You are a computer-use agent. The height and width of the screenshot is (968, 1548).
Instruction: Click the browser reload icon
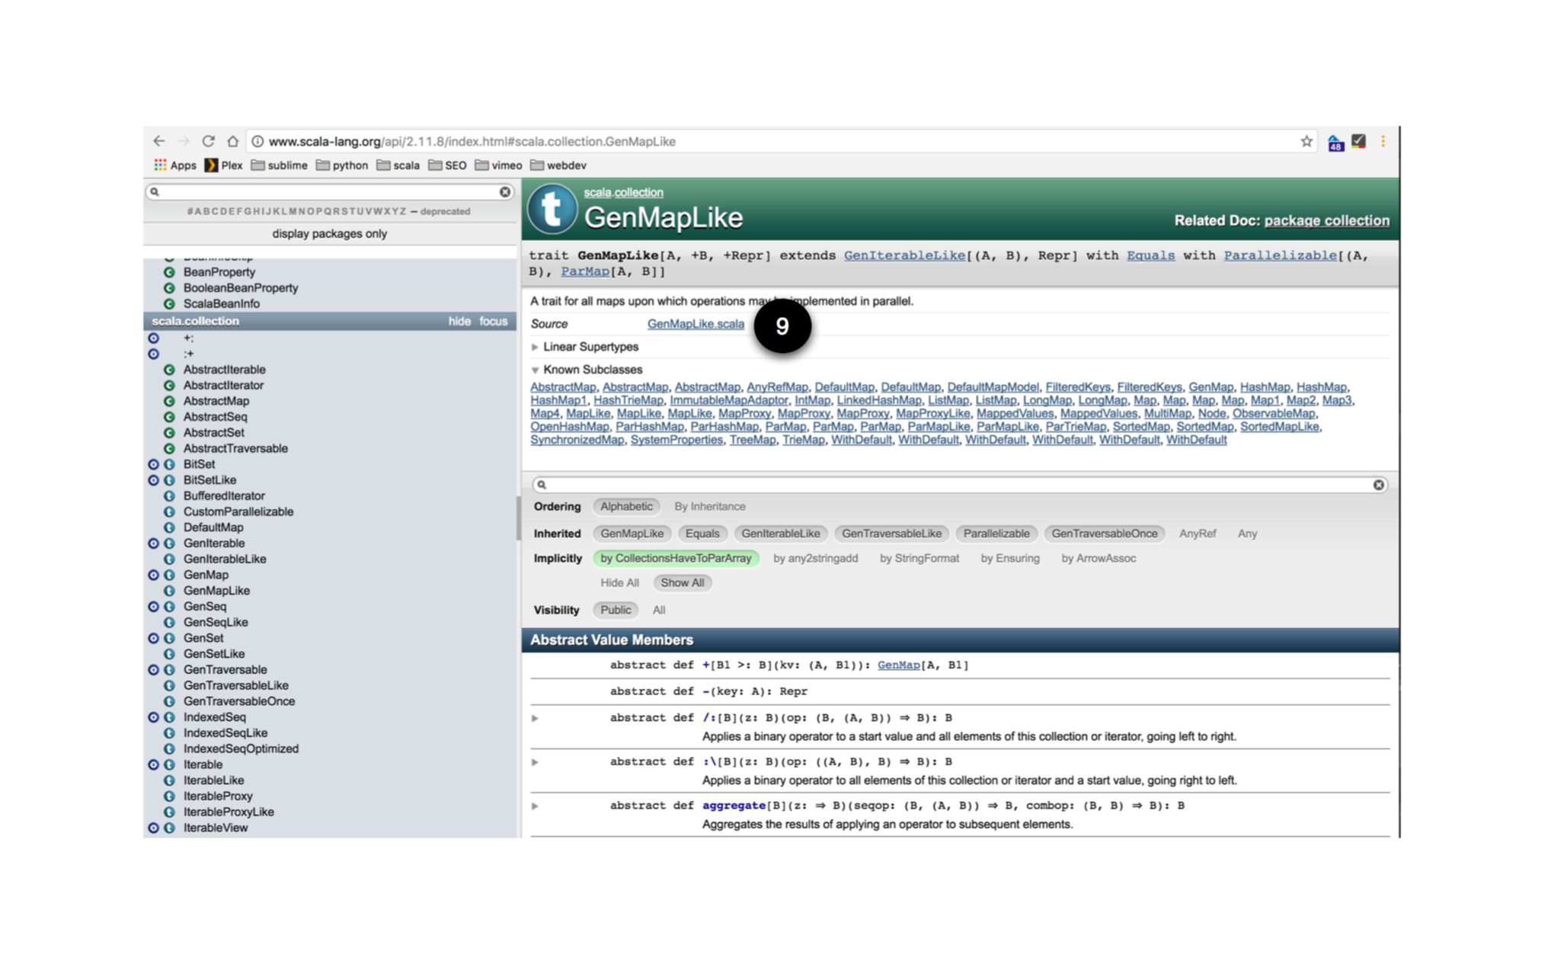tap(207, 141)
